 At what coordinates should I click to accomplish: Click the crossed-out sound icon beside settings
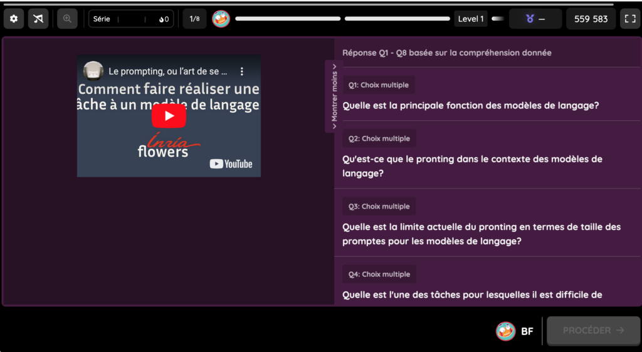point(38,19)
